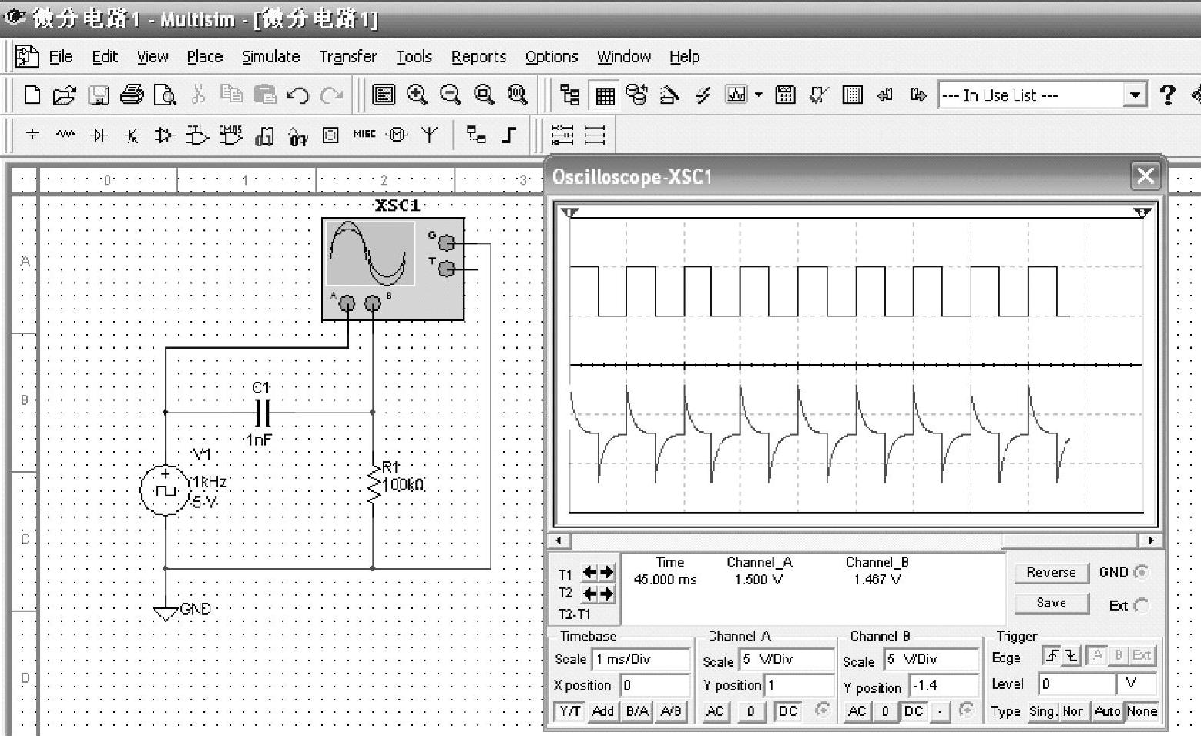Viewport: 1201px width, 736px height.
Task: Open the Grapher icon in the toolbar
Action: click(736, 95)
